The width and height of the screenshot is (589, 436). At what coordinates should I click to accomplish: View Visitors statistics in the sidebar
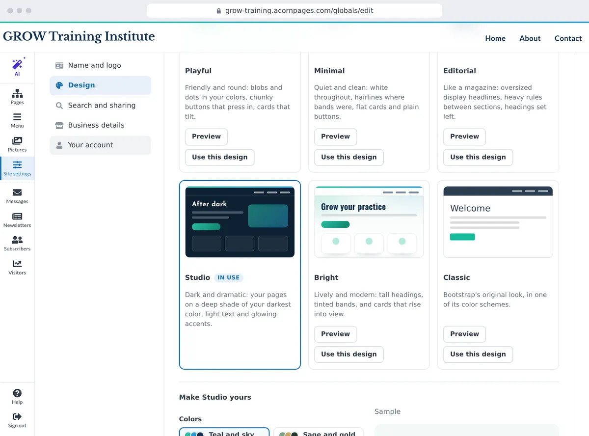[17, 268]
